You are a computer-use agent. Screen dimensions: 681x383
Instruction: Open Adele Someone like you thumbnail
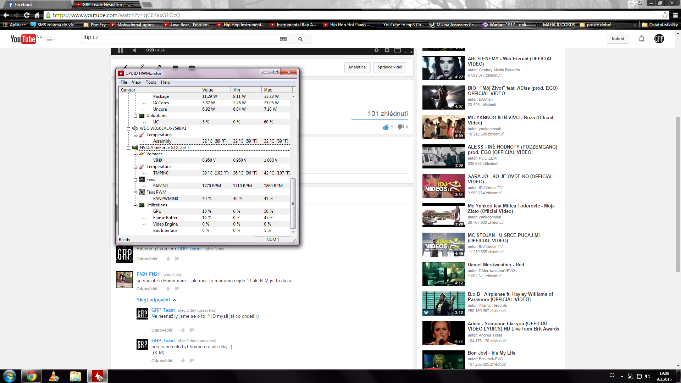pyautogui.click(x=443, y=333)
